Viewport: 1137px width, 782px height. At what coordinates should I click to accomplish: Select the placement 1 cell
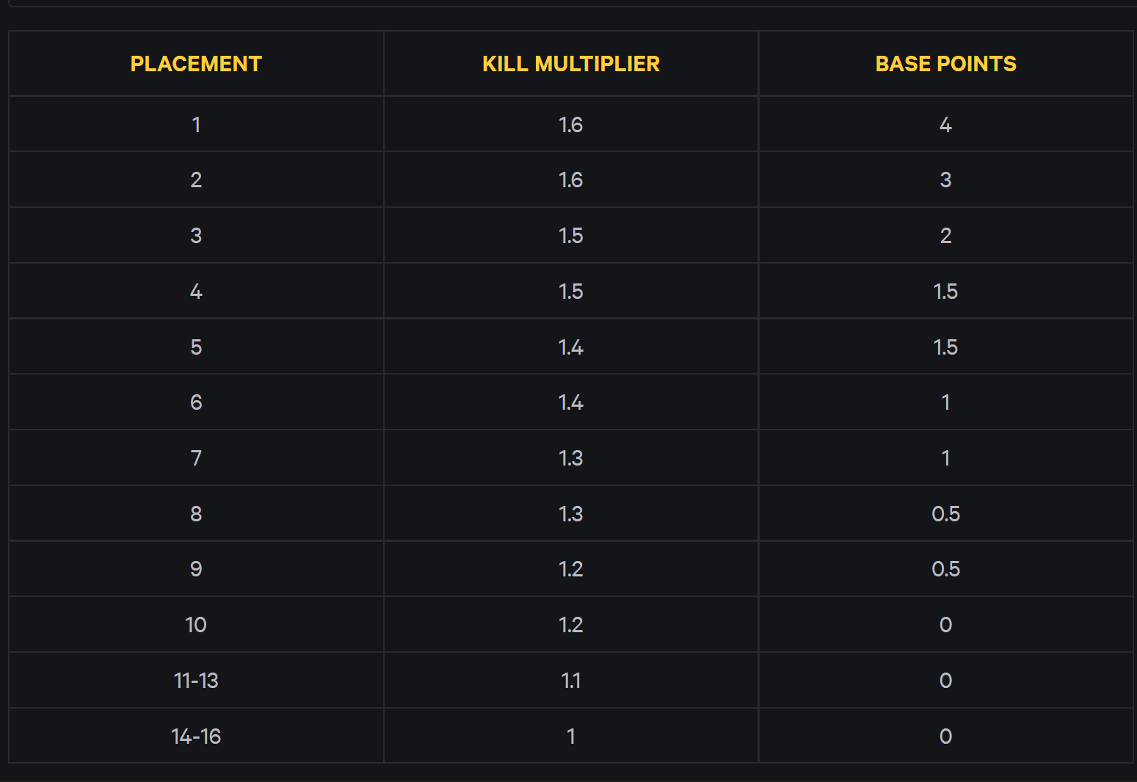196,125
